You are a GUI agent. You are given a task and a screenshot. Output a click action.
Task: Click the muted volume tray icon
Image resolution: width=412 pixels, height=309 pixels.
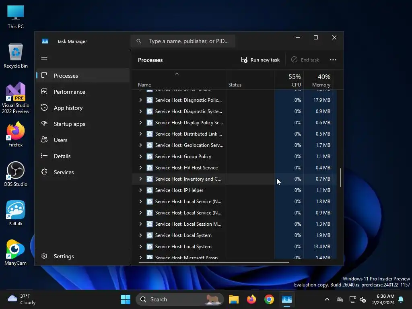click(x=363, y=299)
